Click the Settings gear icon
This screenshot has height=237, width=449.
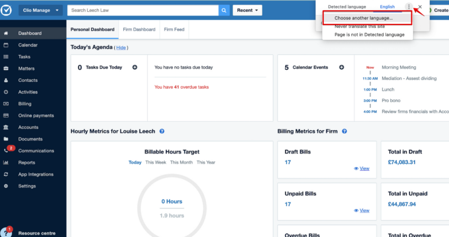[6, 186]
